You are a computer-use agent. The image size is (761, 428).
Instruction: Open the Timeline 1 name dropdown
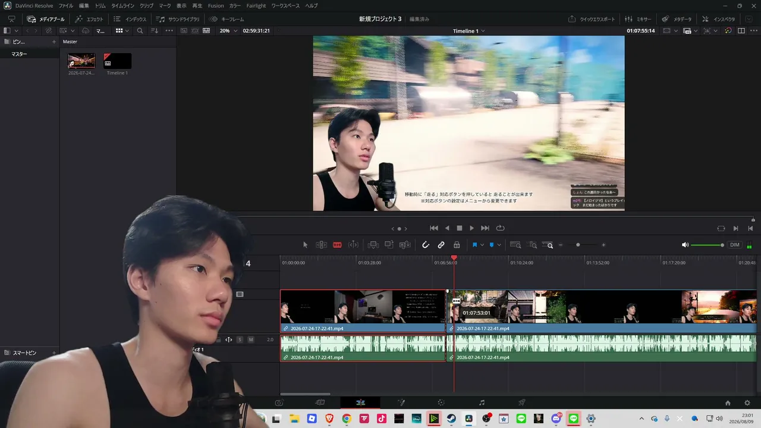pos(468,31)
